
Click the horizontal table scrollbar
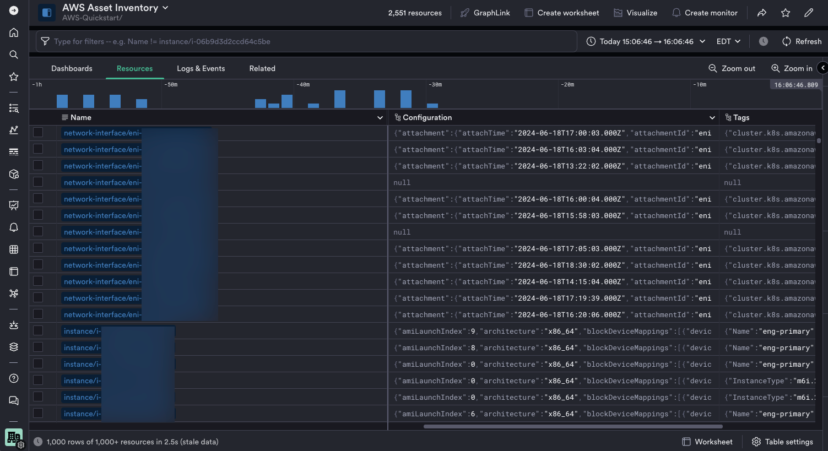click(573, 426)
